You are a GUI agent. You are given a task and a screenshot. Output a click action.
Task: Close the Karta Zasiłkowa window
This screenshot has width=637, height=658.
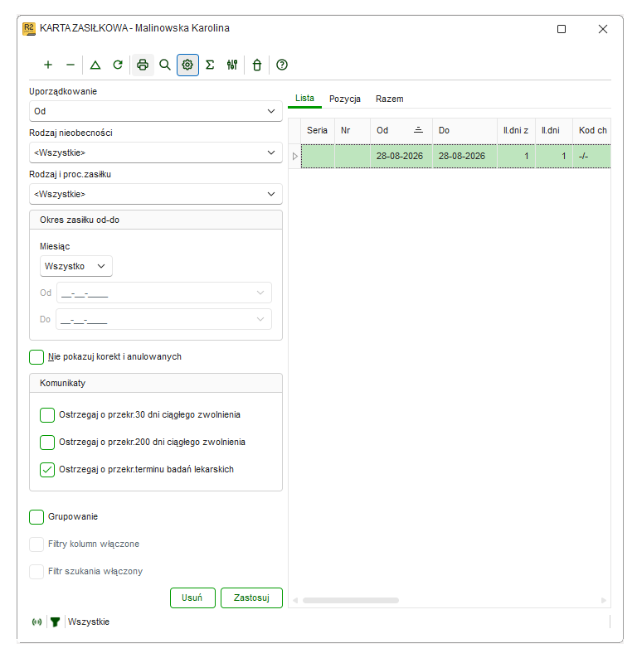[603, 29]
